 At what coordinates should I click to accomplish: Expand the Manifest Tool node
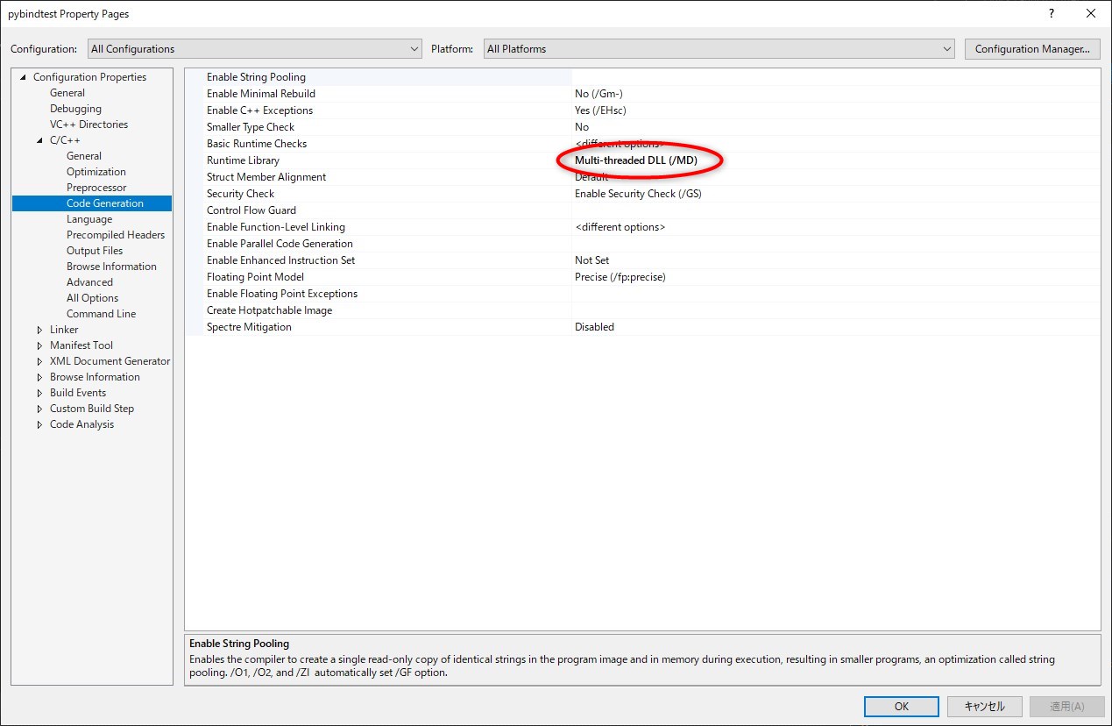click(x=40, y=345)
